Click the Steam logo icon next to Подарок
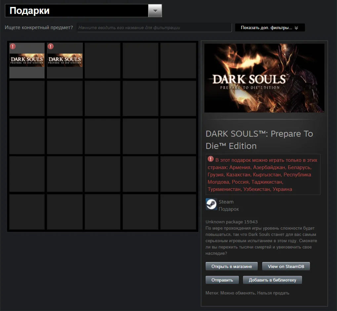Viewport: 337px width, 311px height. pos(211,204)
